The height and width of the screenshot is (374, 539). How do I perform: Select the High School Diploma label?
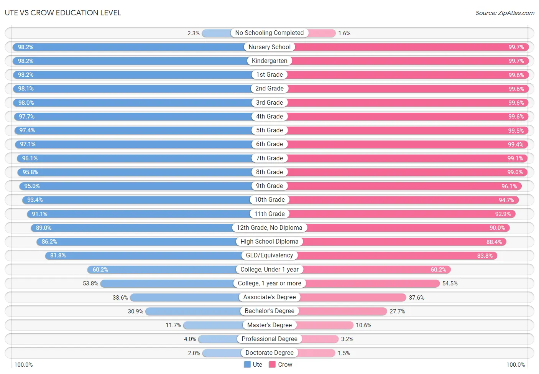[269, 241]
